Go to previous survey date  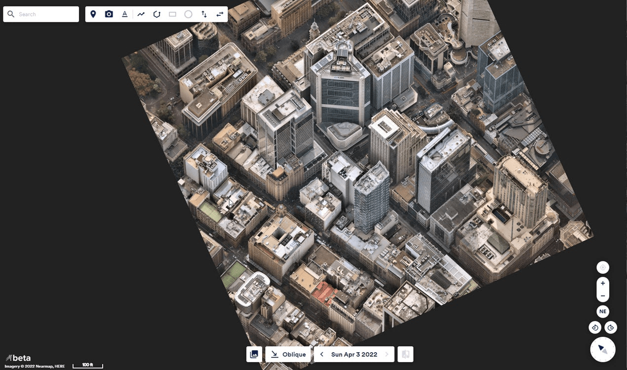(x=322, y=354)
